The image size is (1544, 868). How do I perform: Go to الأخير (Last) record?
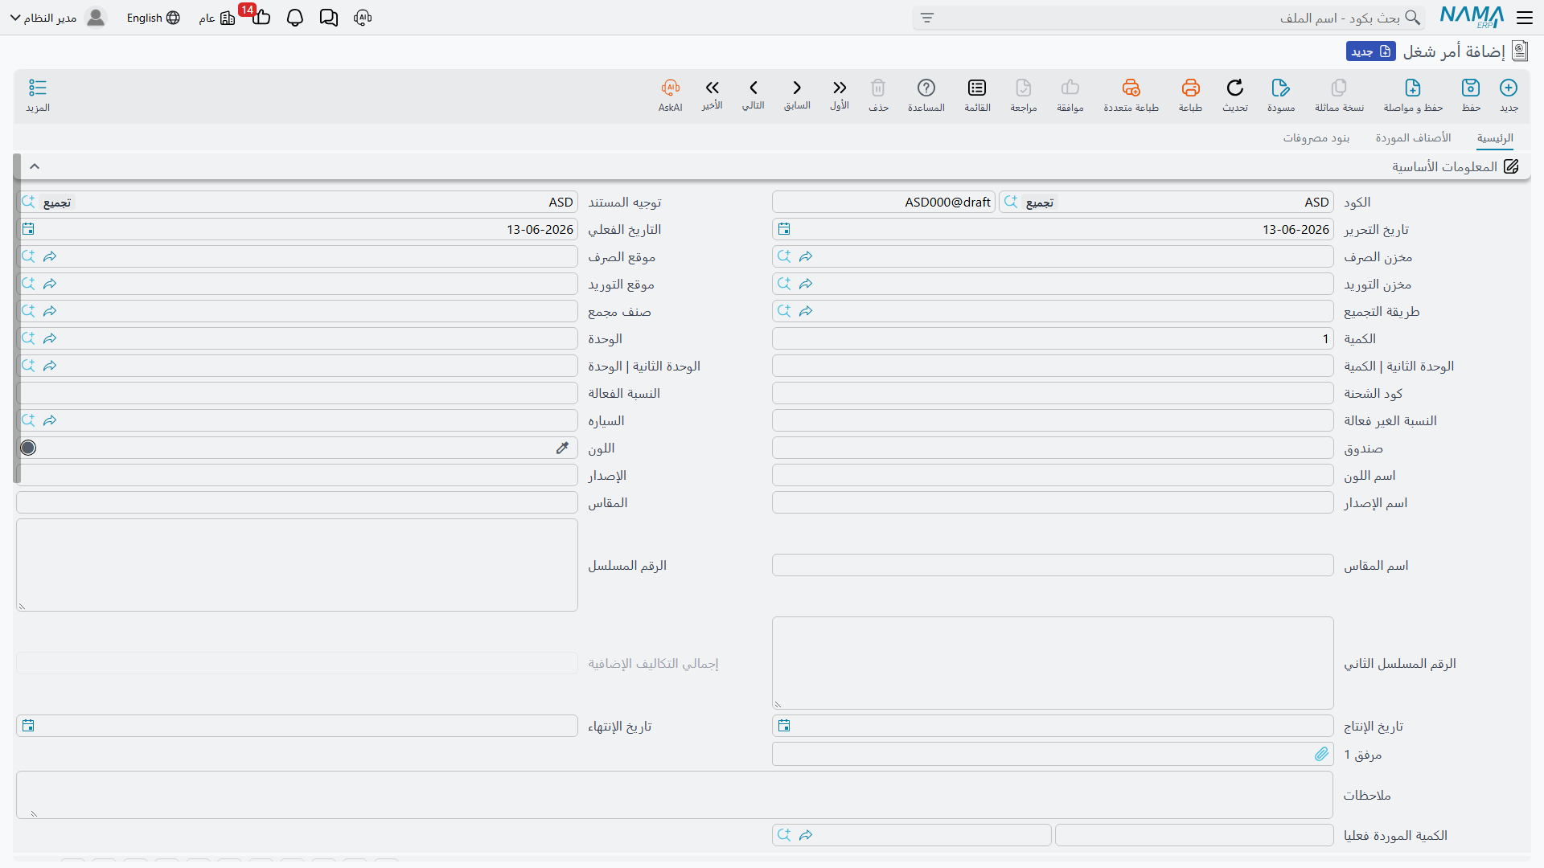pyautogui.click(x=712, y=88)
